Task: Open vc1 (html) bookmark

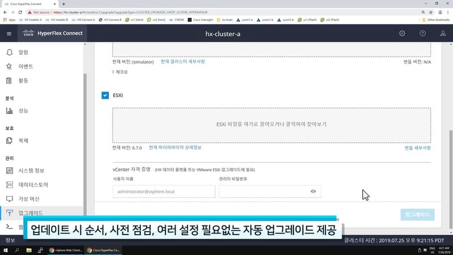Action: click(x=134, y=20)
